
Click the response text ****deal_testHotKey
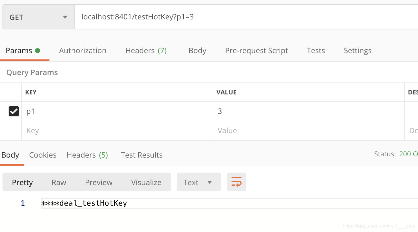click(x=84, y=203)
